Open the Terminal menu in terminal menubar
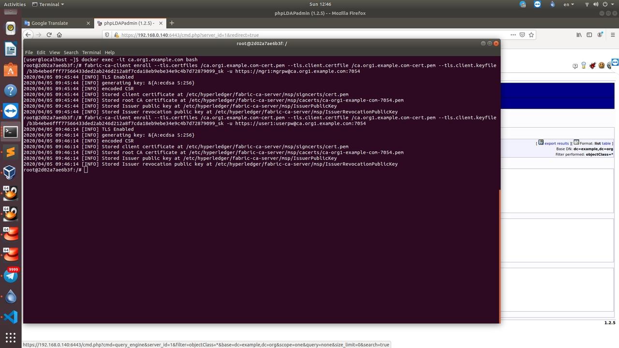This screenshot has width=619, height=348. pos(91,52)
